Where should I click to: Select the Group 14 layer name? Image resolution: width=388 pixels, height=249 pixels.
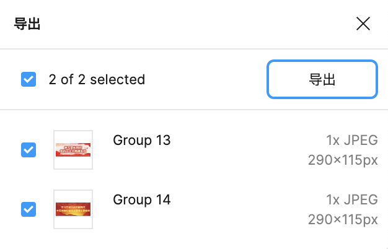coord(141,199)
